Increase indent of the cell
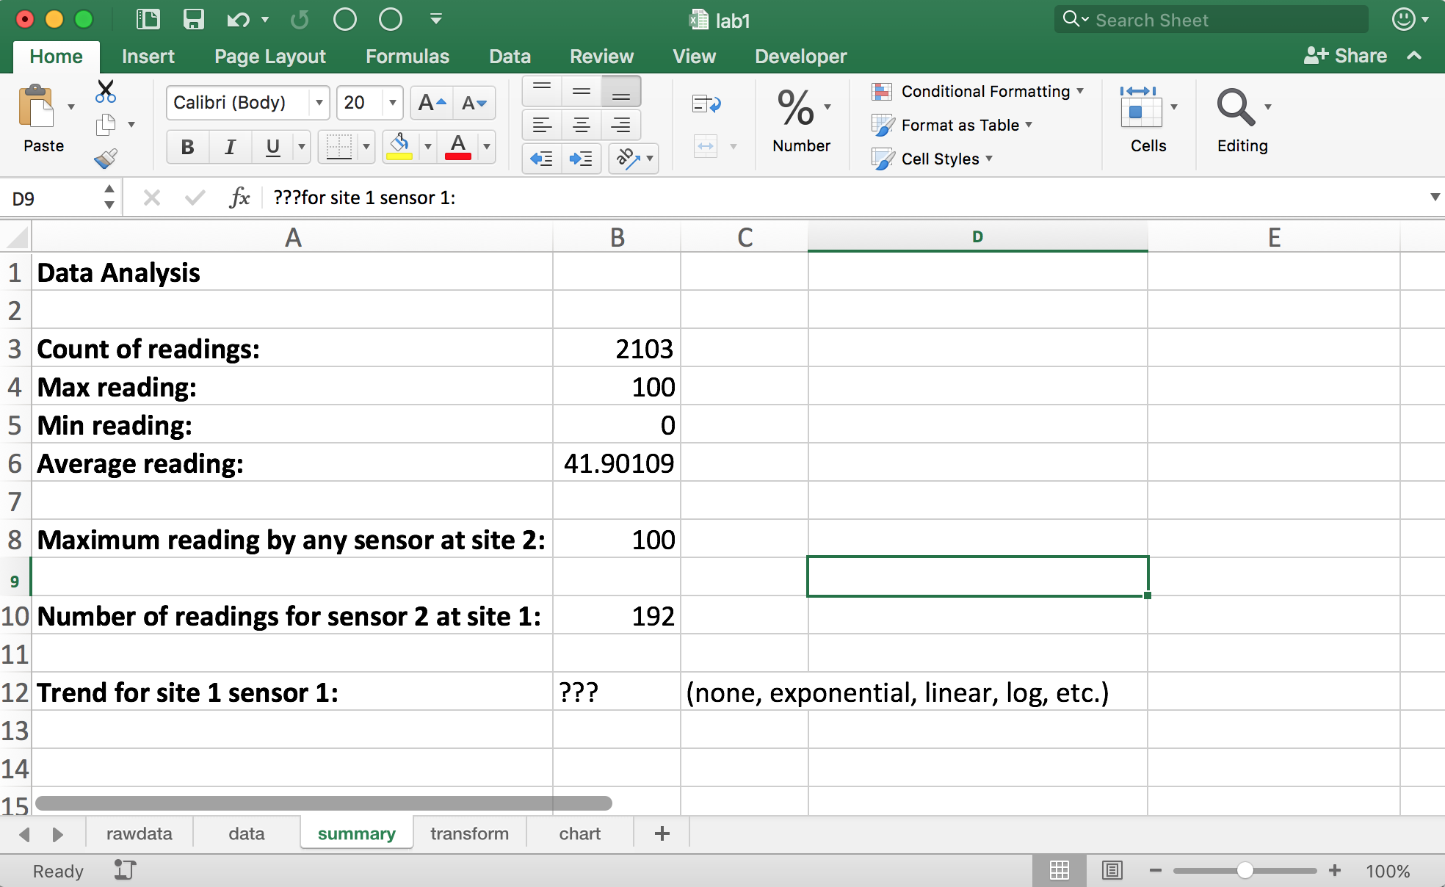 coord(581,159)
